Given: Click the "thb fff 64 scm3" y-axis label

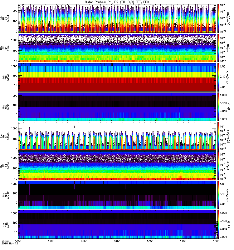Looking at the screenshot, I should pyautogui.click(x=5, y=48).
